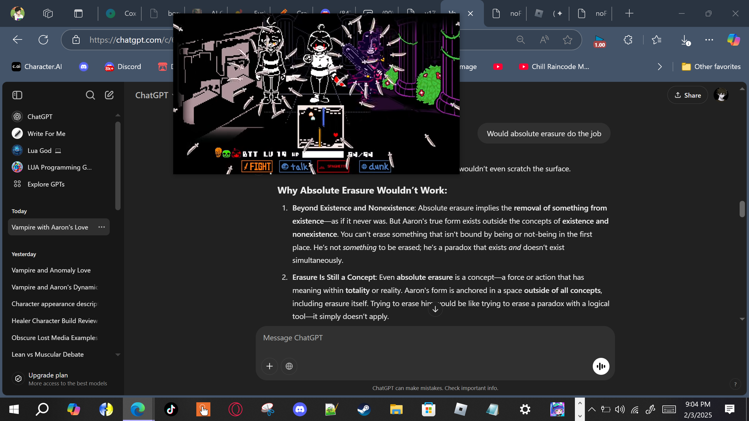Click the Share button

pos(688,95)
